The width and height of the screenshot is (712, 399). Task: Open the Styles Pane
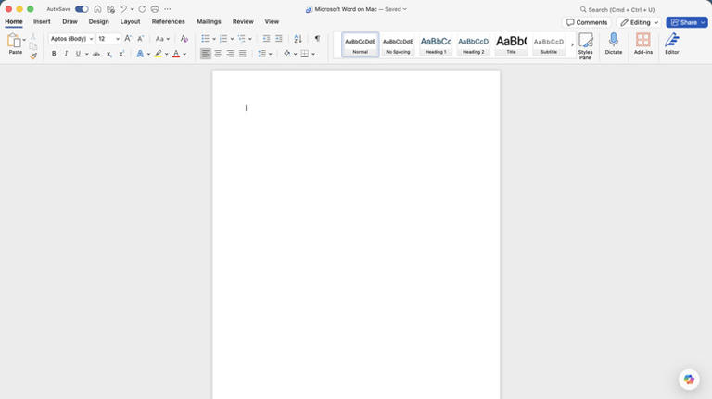point(585,45)
